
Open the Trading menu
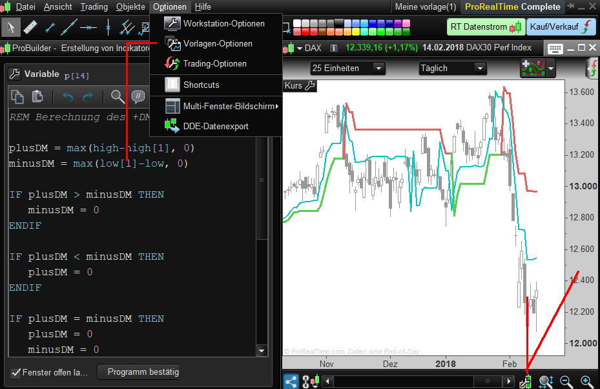[94, 6]
